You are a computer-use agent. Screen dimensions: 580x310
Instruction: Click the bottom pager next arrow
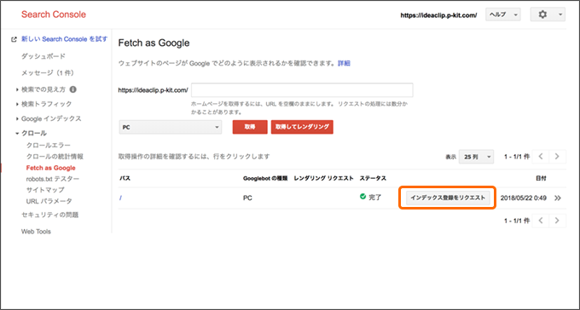[x=557, y=221]
